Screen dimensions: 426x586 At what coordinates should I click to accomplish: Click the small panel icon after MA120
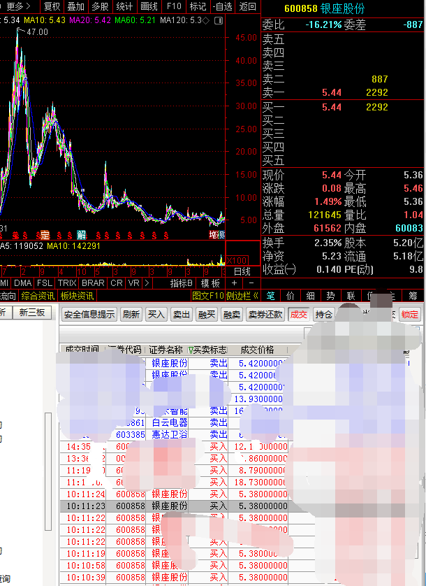(219, 20)
